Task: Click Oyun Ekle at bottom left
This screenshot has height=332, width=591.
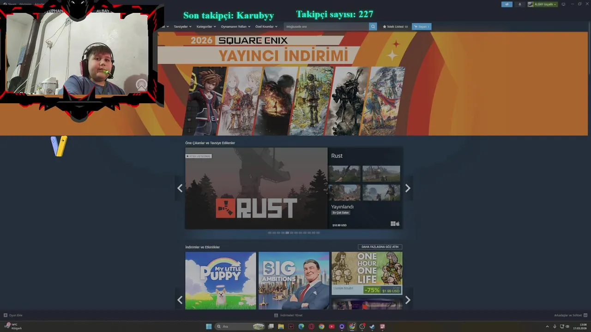Action: click(x=13, y=315)
